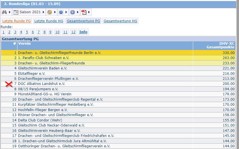Expand the arrow next to PDF icon
239x149 pixels.
(89, 12)
